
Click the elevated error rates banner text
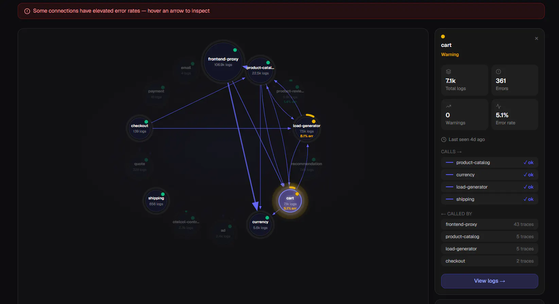pyautogui.click(x=121, y=11)
